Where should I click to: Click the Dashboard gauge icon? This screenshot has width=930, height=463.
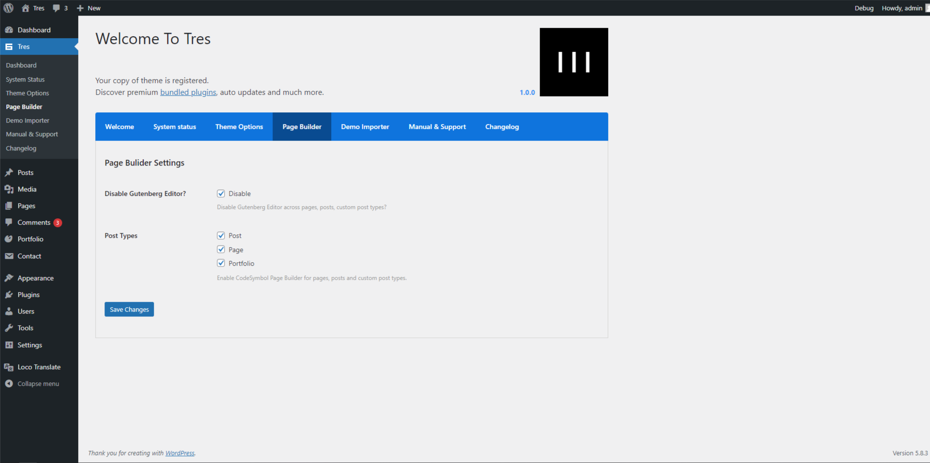[x=9, y=30]
